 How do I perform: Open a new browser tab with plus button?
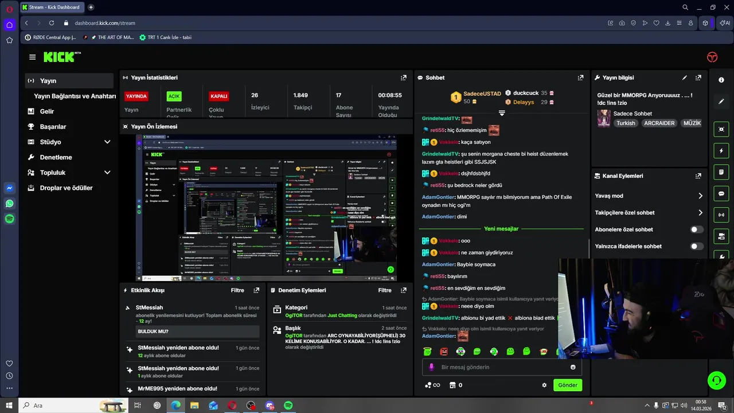91,7
